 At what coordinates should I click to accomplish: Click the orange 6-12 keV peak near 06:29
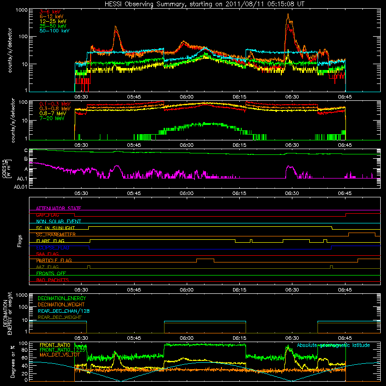288,15
